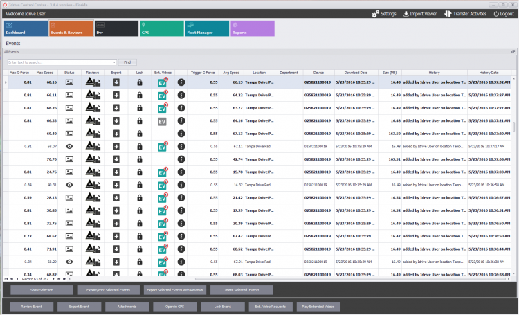Click the gray EV icon in the 66.33 max speed row
The height and width of the screenshot is (315, 519).
[x=162, y=121]
